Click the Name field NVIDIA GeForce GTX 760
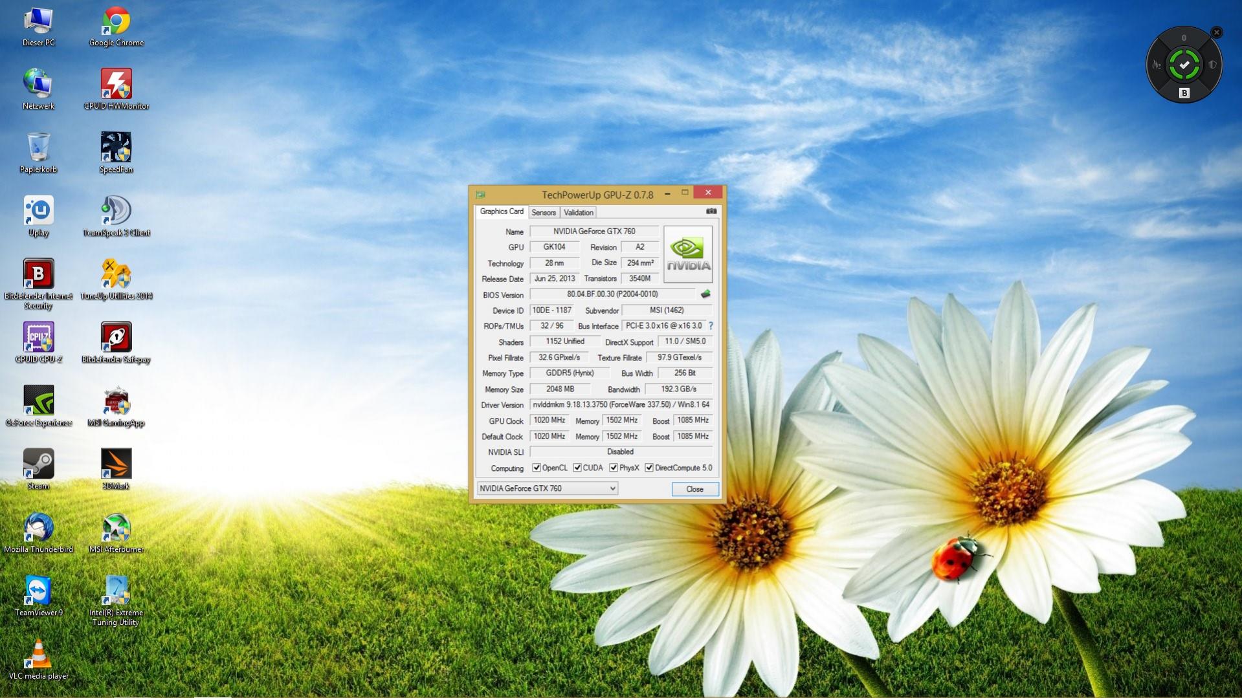This screenshot has height=698, width=1242. (x=594, y=231)
